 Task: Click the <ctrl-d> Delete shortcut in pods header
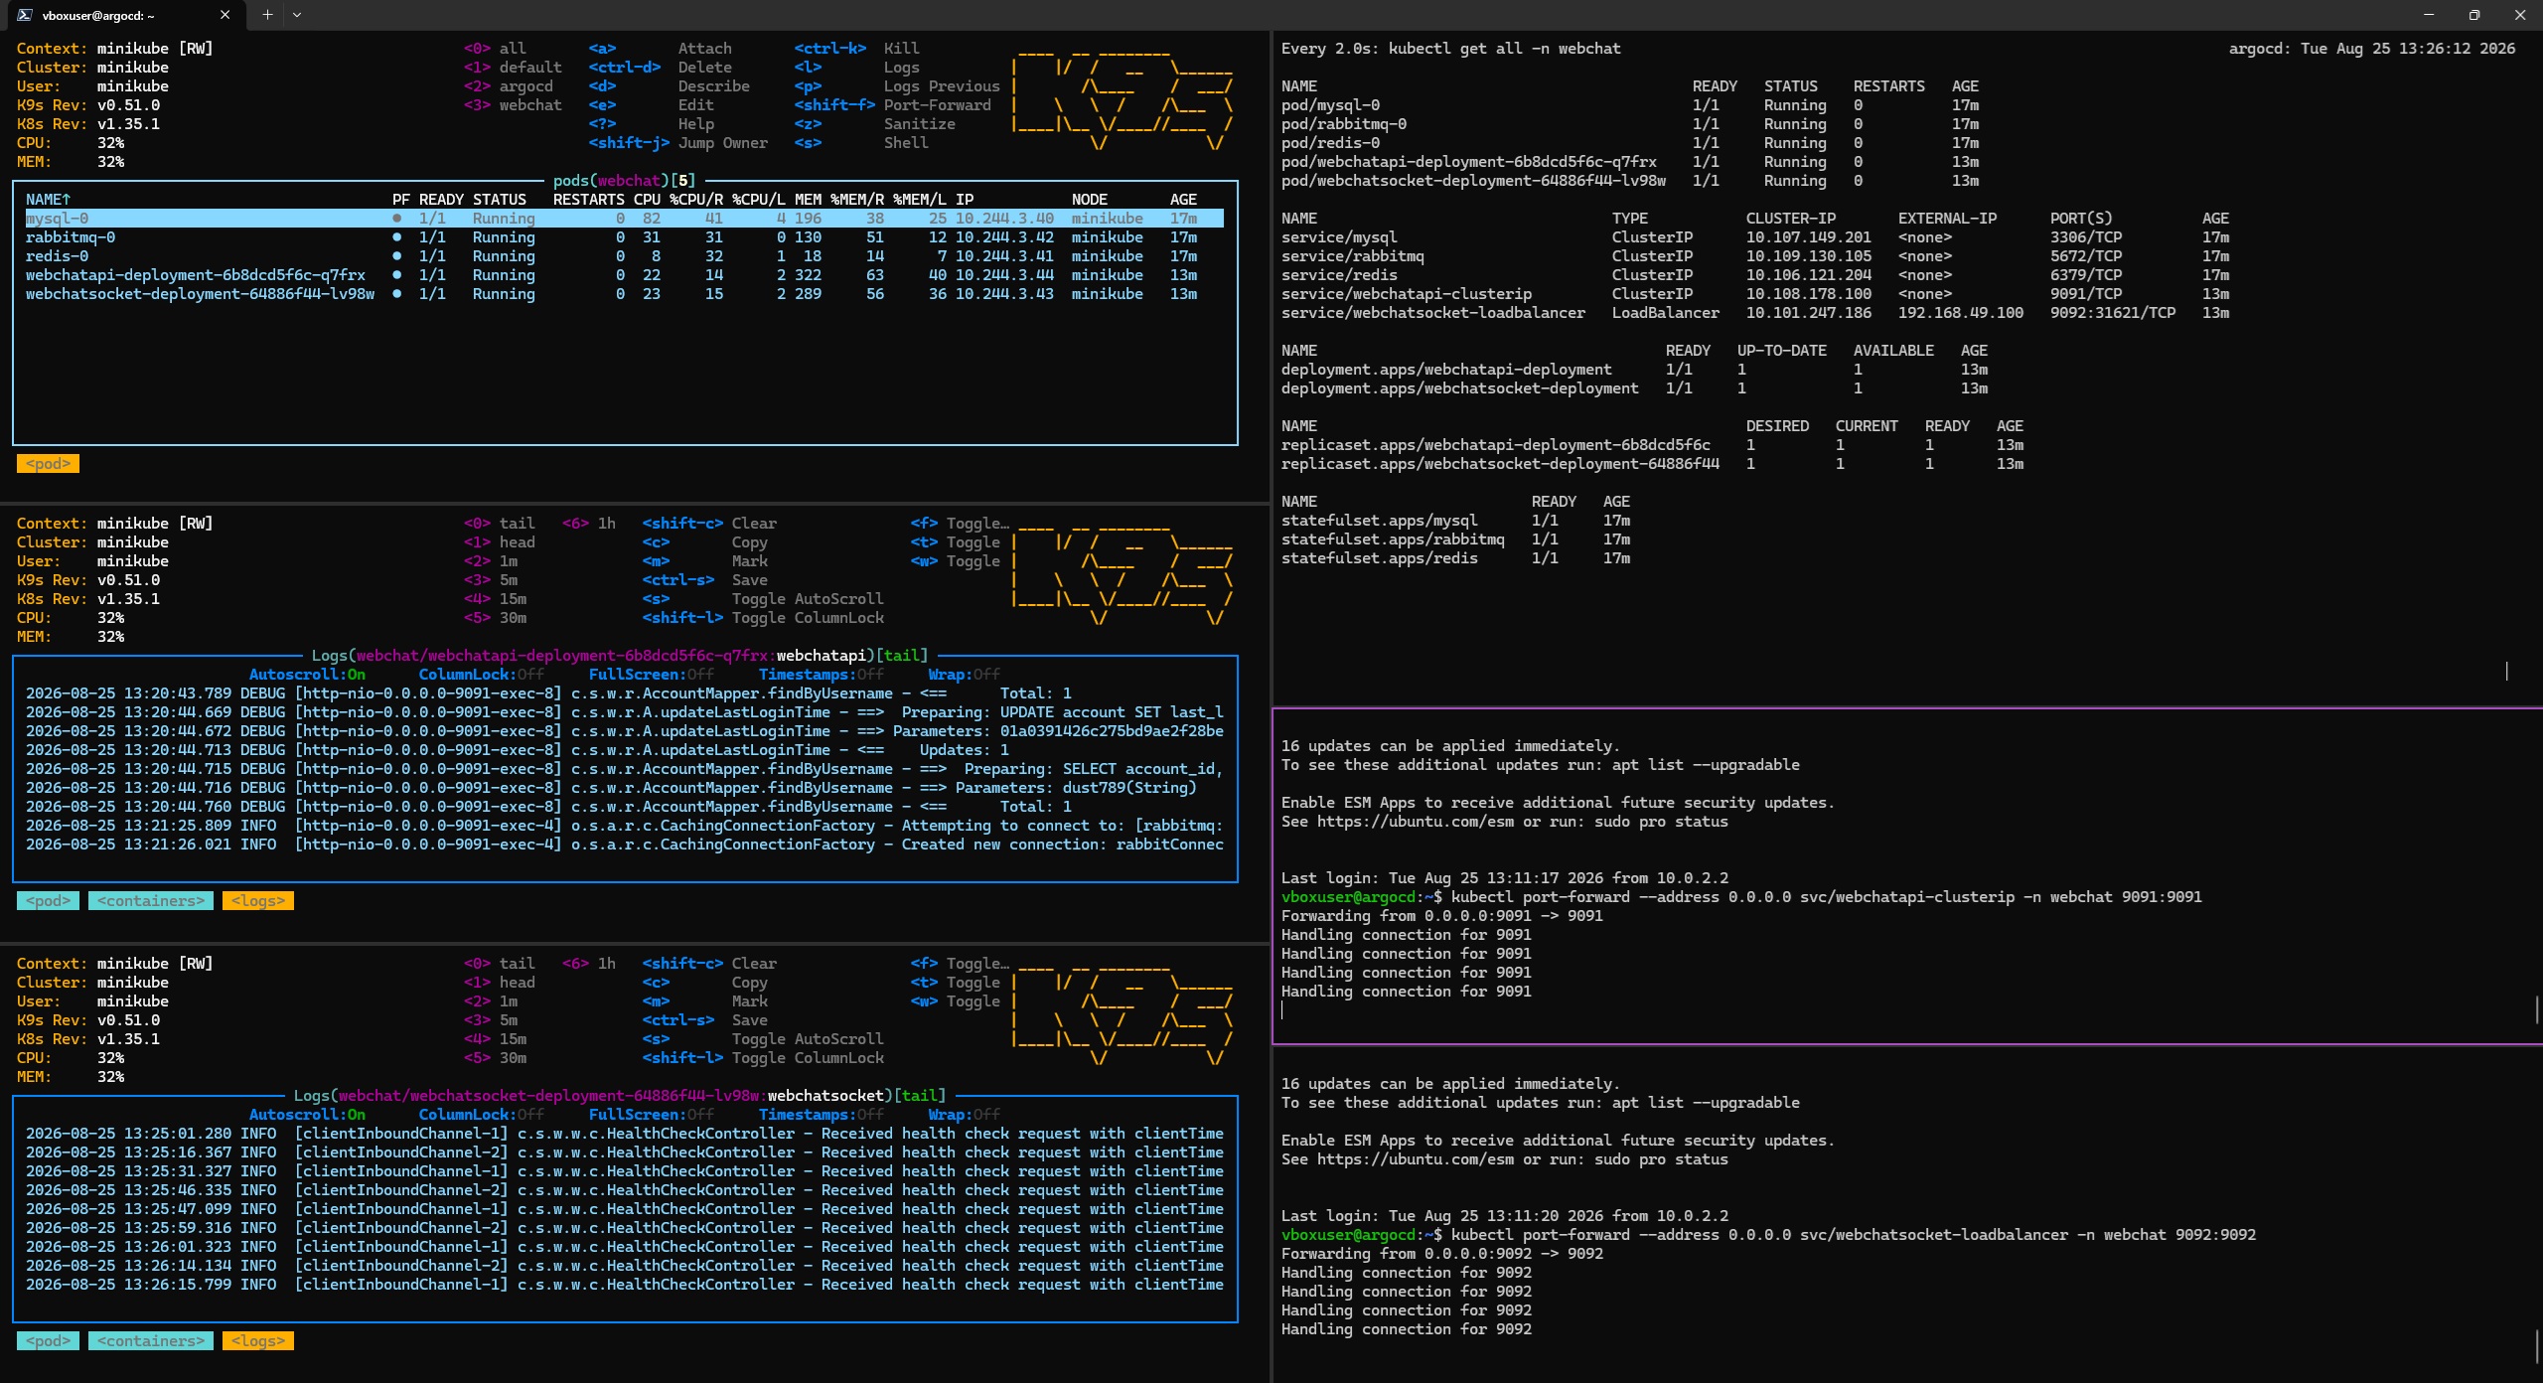coord(660,68)
